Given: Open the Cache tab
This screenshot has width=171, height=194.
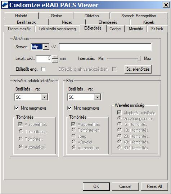Looking at the screenshot, I should click(x=115, y=29).
